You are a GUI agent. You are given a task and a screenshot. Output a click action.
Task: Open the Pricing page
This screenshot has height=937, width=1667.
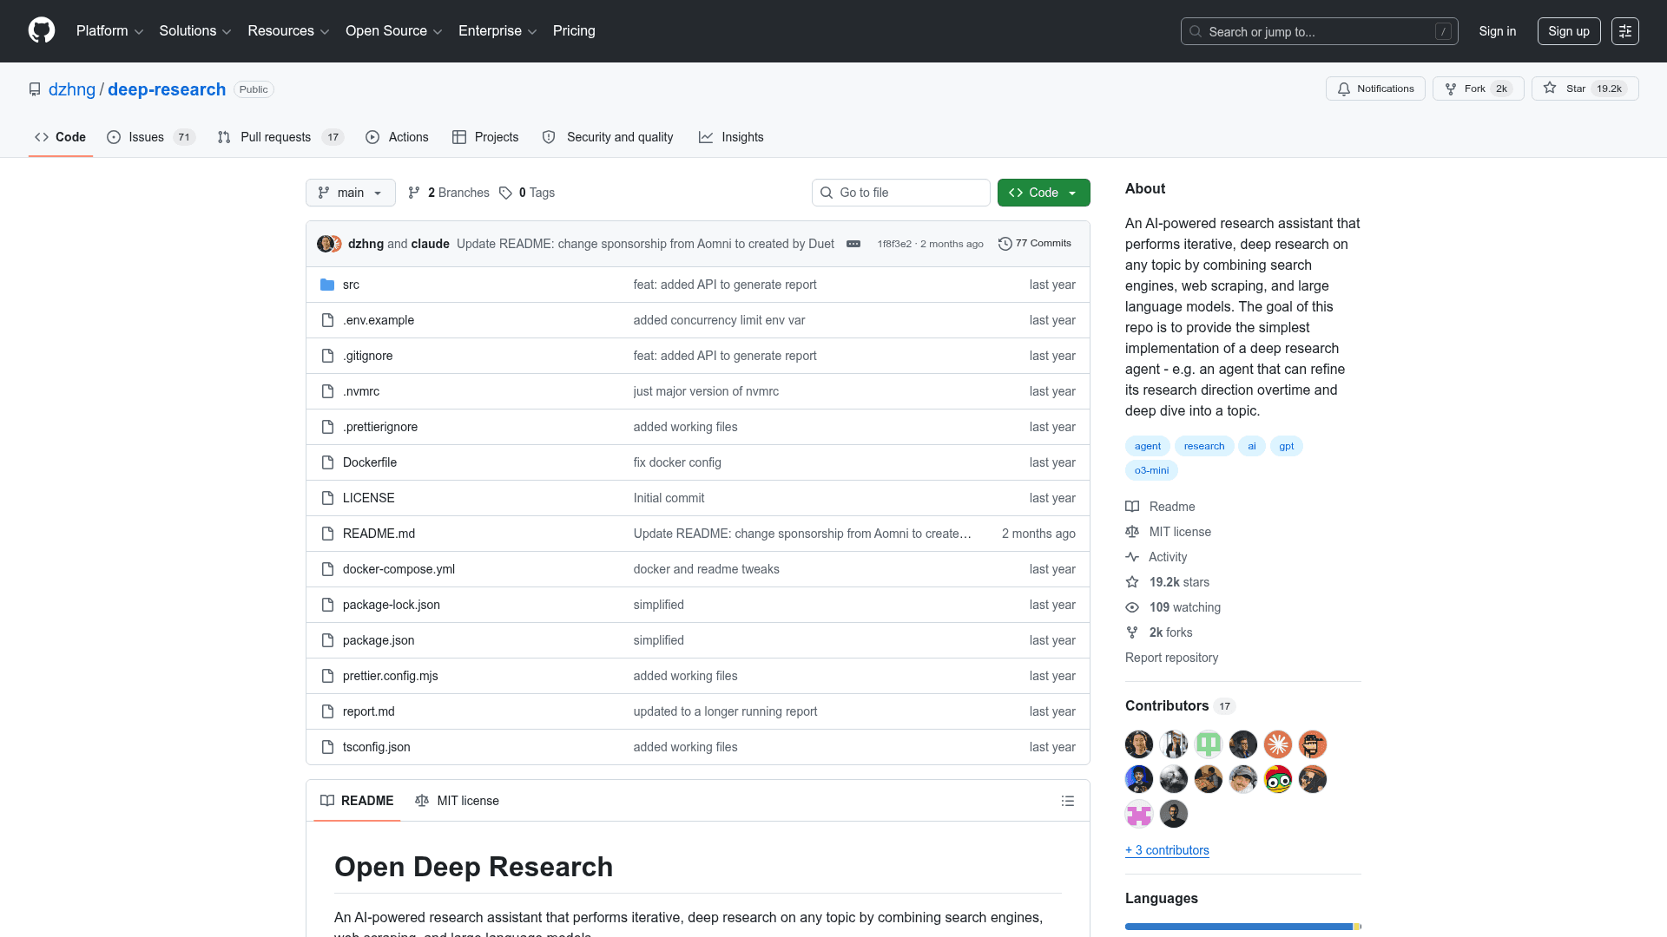coord(574,31)
